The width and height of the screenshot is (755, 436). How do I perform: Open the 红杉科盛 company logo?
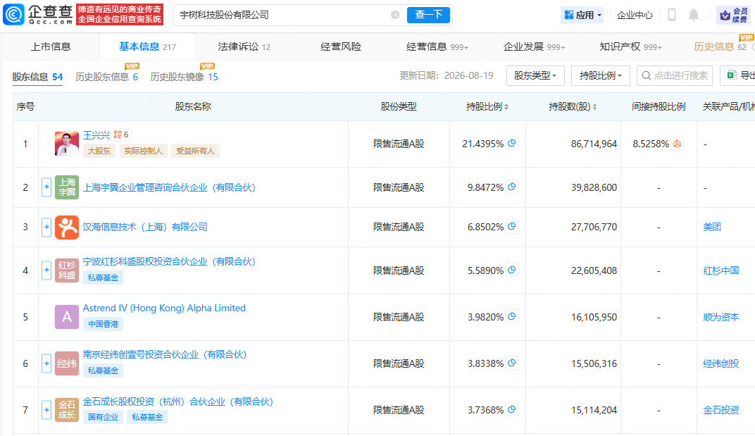point(67,270)
